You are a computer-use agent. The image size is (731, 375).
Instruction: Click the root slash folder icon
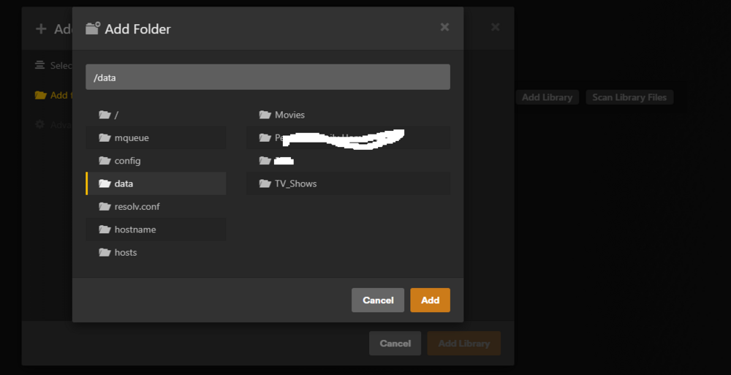[x=105, y=114]
